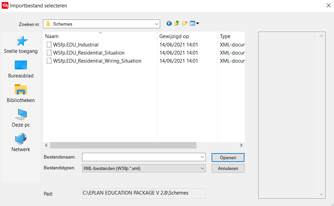
Task: Expand the Bestandsnaam dropdown arrow
Action: coord(202,157)
